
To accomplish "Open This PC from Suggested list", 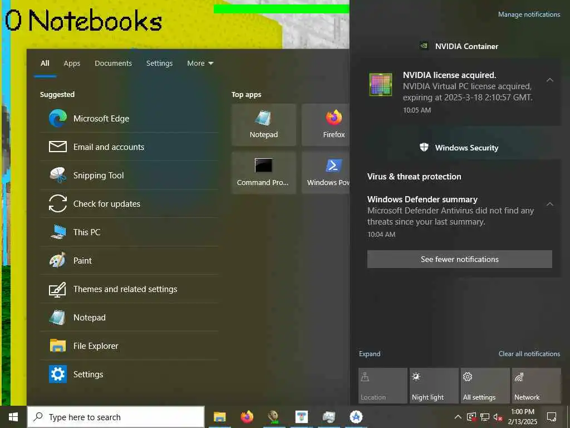I will pyautogui.click(x=129, y=232).
